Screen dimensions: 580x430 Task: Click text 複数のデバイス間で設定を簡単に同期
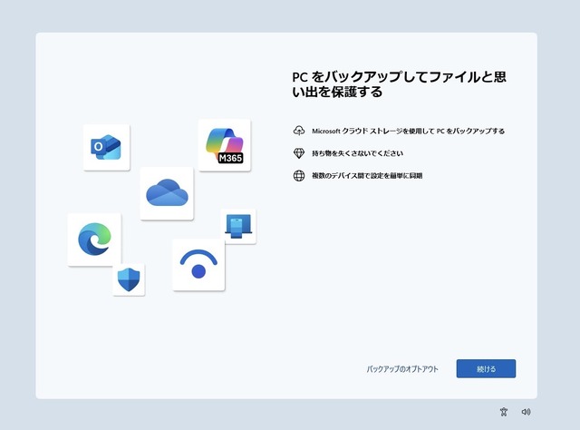pyautogui.click(x=367, y=176)
